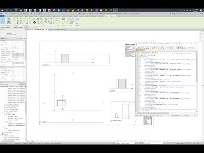Screen dimensions: 204x153
Task: Open Type Properties icon in the ribbon
Action: coord(8,19)
